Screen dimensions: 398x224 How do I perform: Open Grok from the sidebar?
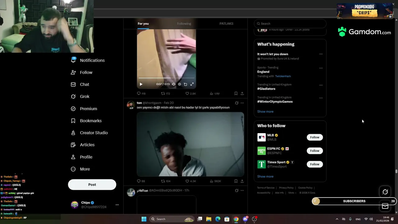click(x=80, y=96)
